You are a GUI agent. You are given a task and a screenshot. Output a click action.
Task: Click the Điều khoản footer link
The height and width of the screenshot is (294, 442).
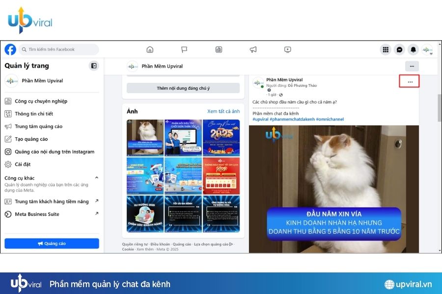[x=160, y=244]
